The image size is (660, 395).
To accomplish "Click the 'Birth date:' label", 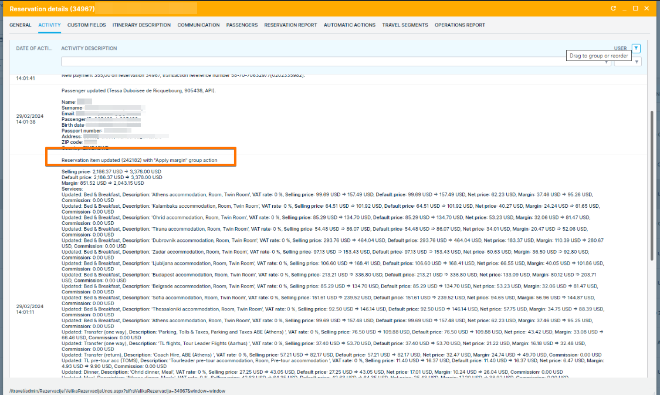I will click(73, 125).
